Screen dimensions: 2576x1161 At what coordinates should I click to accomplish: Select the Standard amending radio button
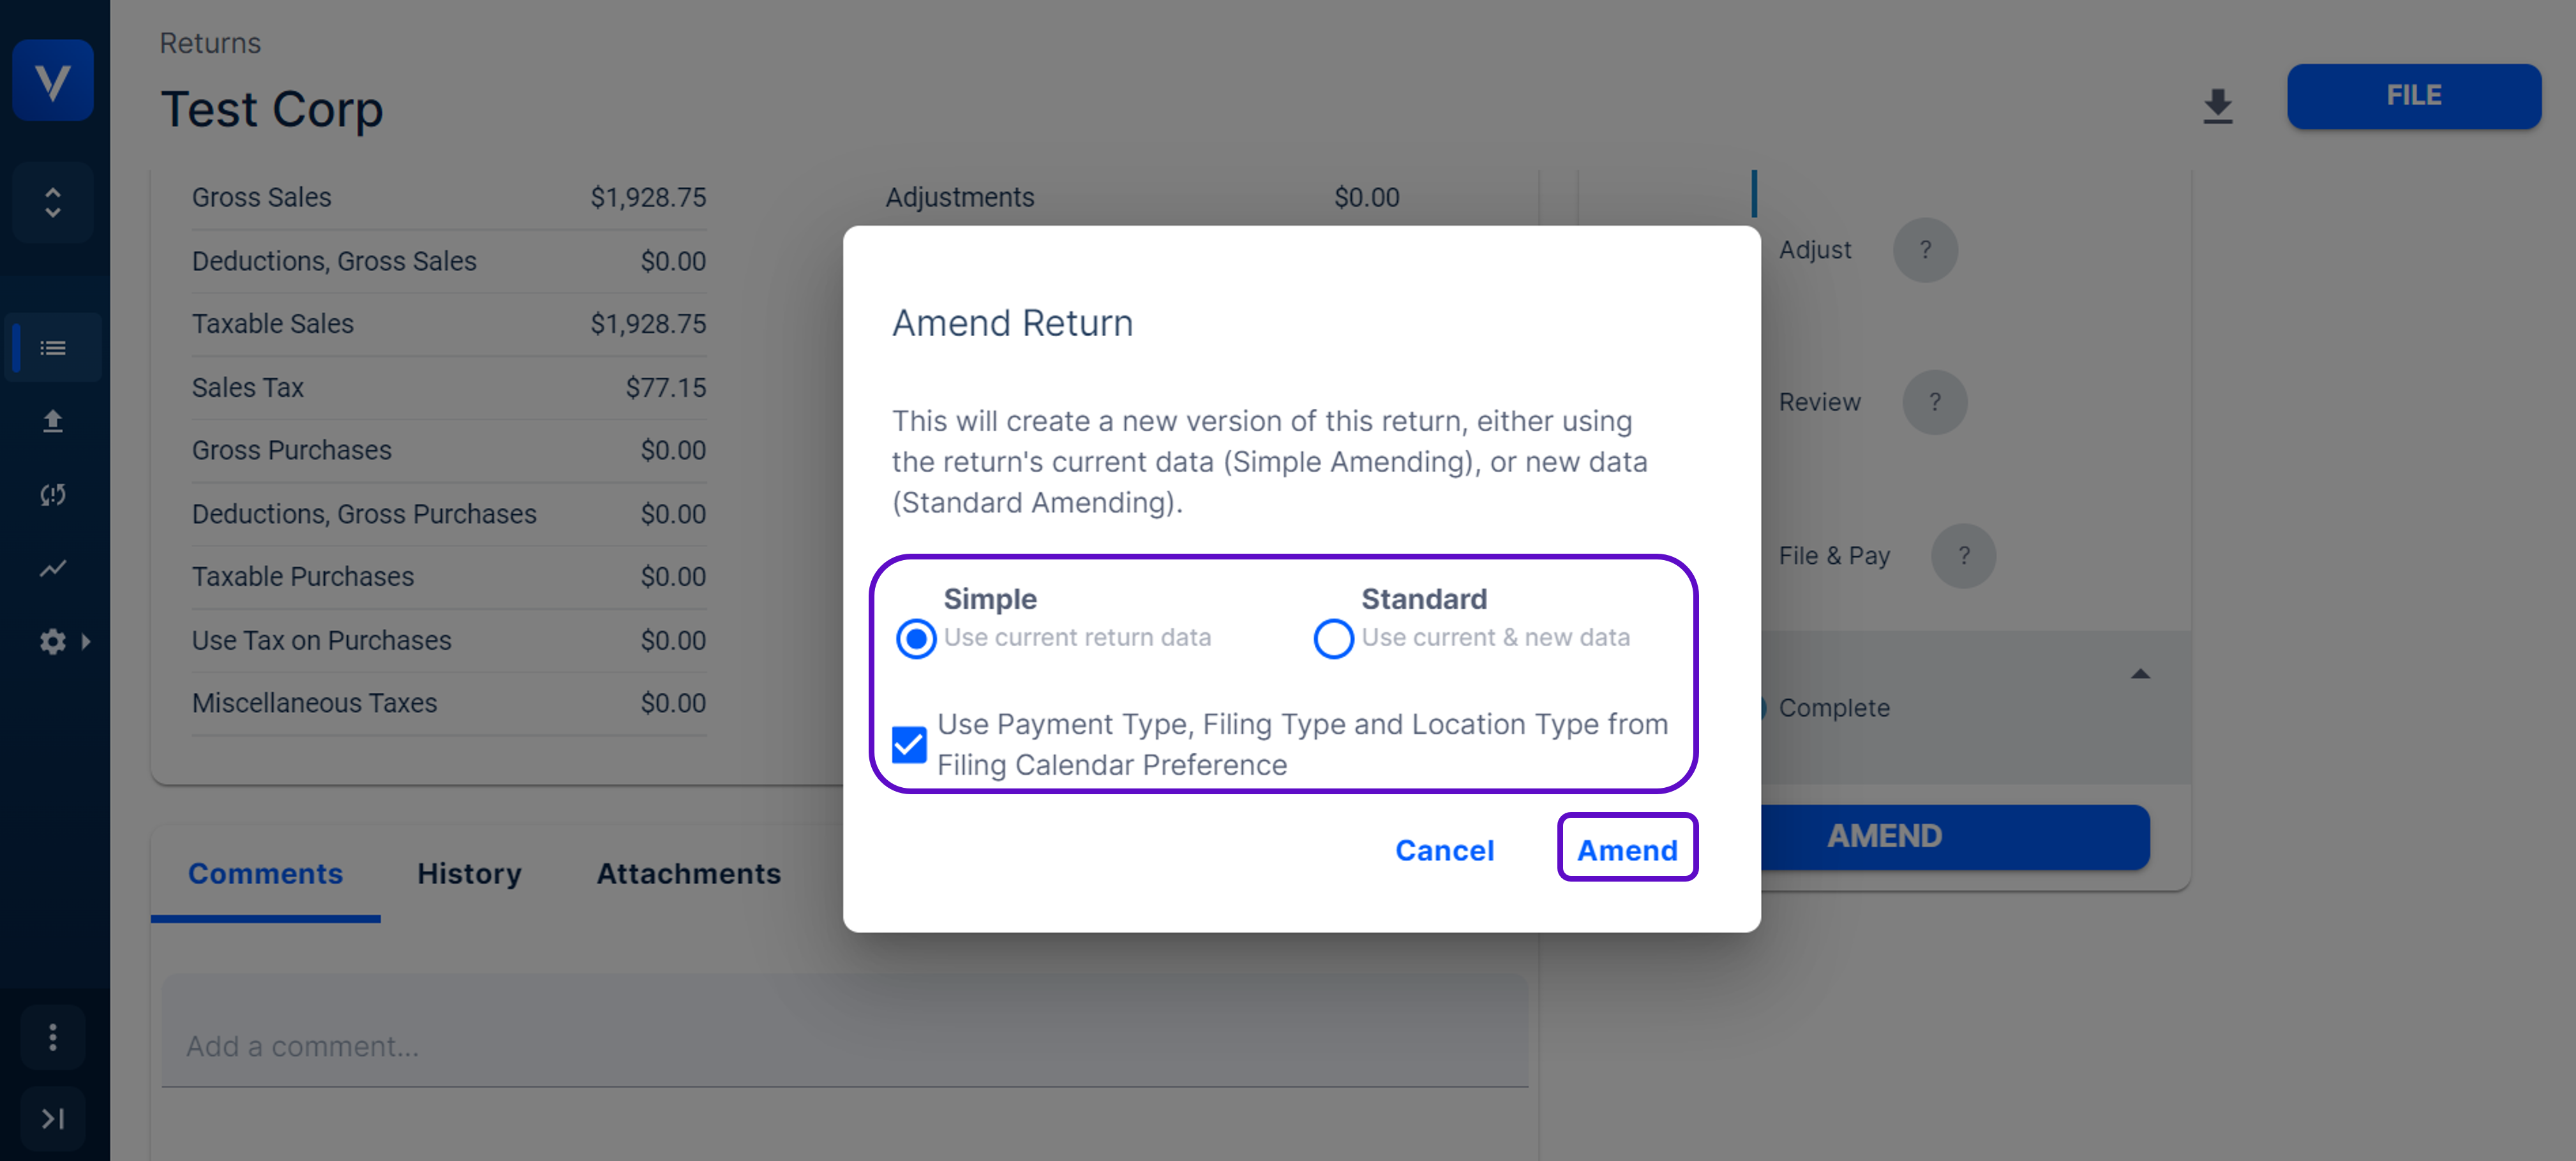[1333, 639]
